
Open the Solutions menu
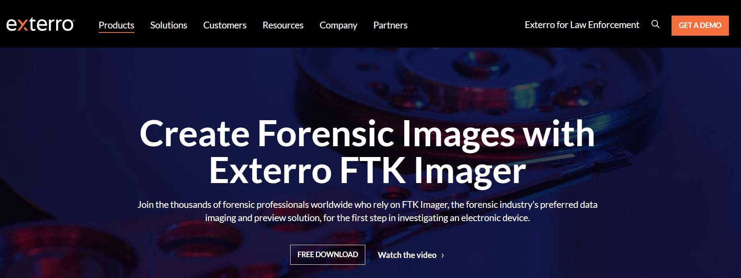[169, 25]
